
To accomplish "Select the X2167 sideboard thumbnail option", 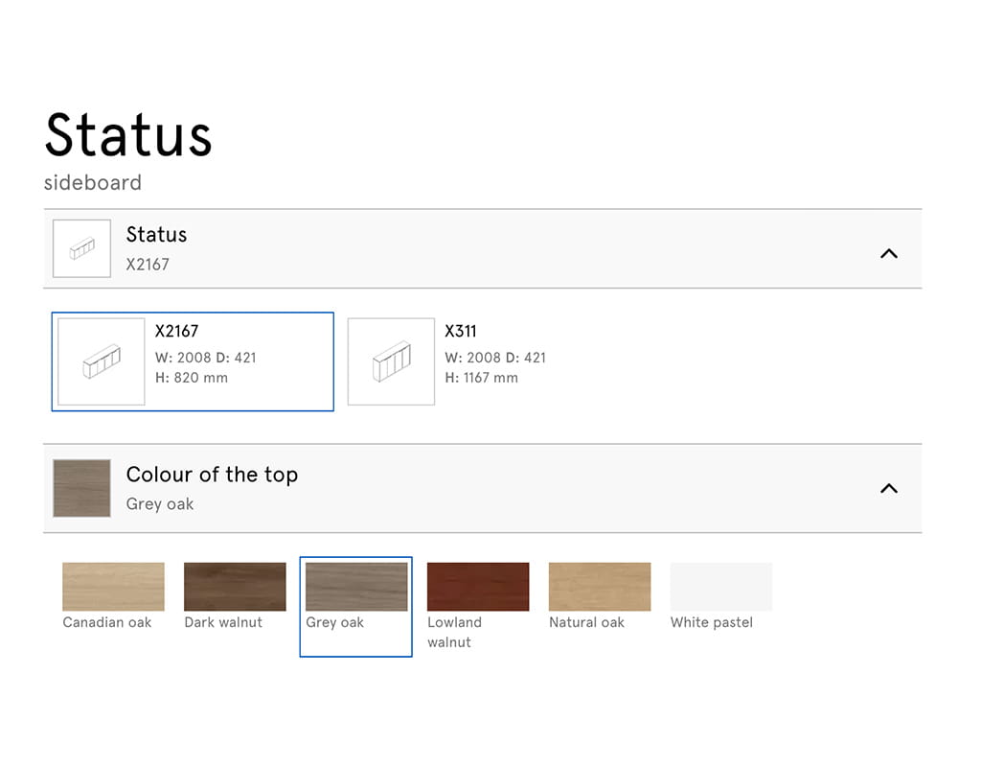I will click(102, 361).
